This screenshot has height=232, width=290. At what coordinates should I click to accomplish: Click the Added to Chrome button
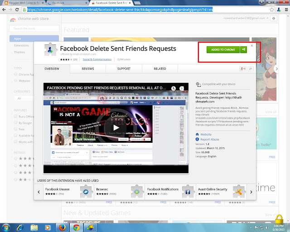click(223, 49)
